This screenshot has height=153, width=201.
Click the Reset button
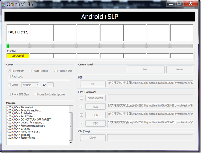[x=180, y=69]
